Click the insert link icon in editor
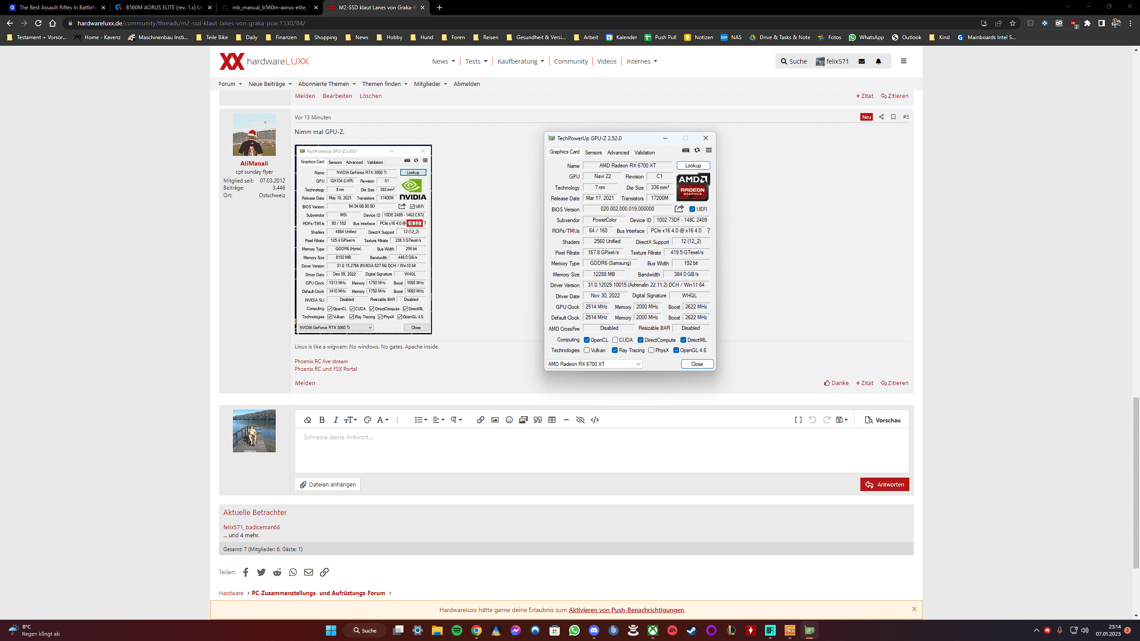Viewport: 1140px width, 641px height. [x=480, y=420]
